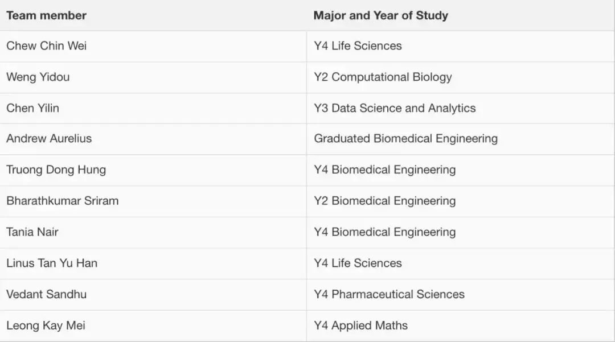Viewport: 615px width, 342px height.
Task: Click on Andrew Aurelius in the table
Action: [49, 138]
